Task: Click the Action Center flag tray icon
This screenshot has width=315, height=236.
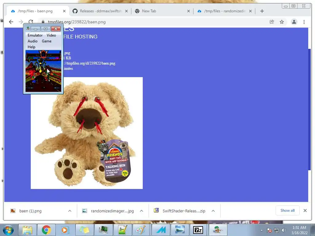Action: pos(269,230)
